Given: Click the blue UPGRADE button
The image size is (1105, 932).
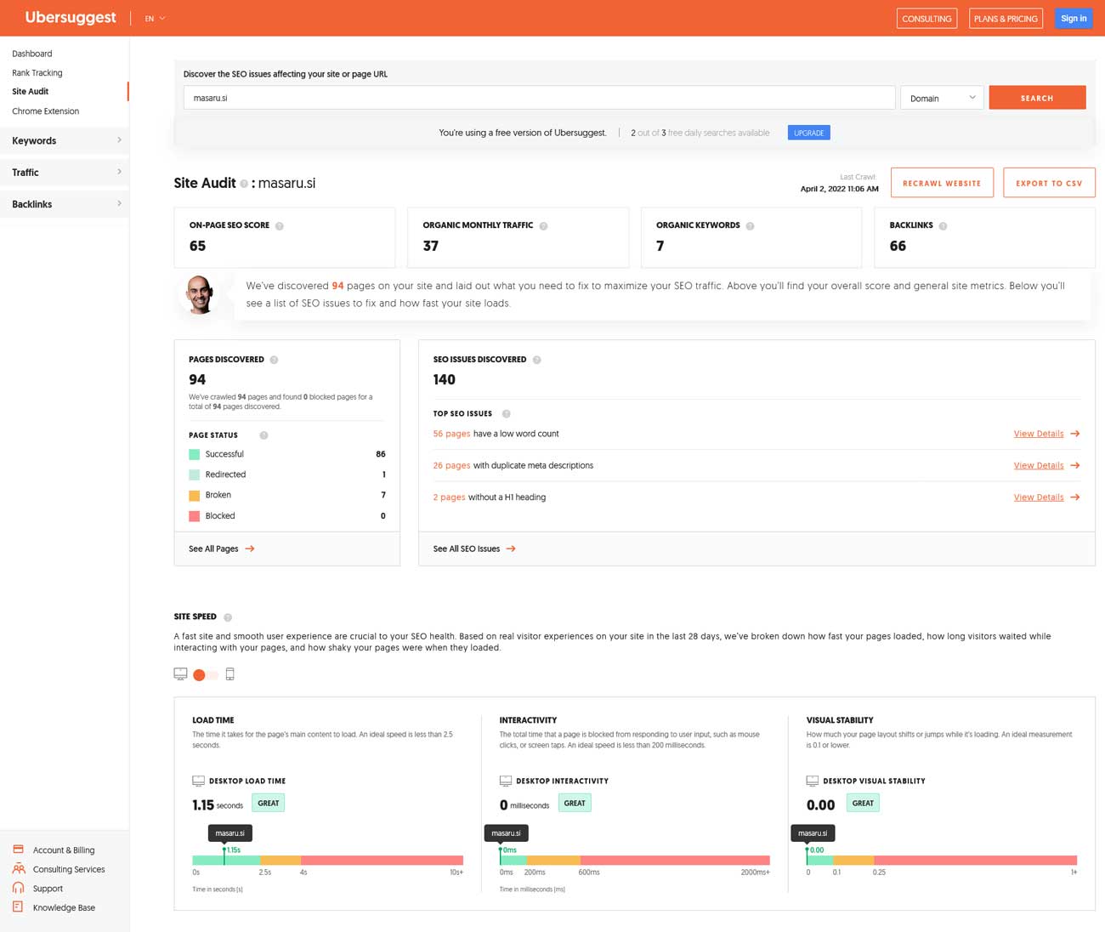Looking at the screenshot, I should [x=808, y=133].
